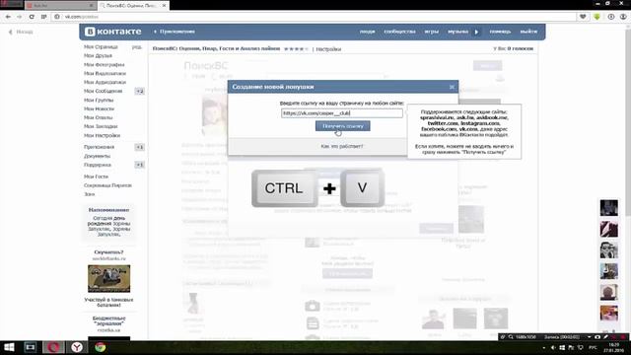The width and height of the screenshot is (631, 355).
Task: Open люди in VK header
Action: tap(367, 32)
